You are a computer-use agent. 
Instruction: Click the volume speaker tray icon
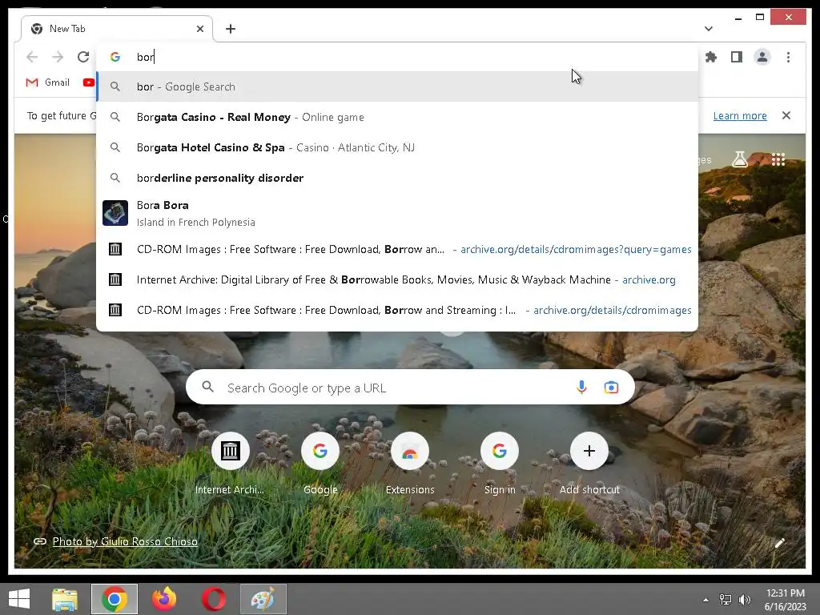tap(744, 600)
